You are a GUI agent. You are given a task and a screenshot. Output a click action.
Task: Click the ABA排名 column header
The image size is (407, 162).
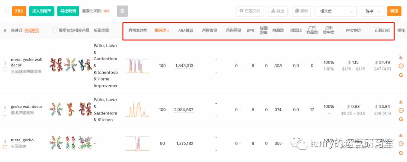coord(185,31)
